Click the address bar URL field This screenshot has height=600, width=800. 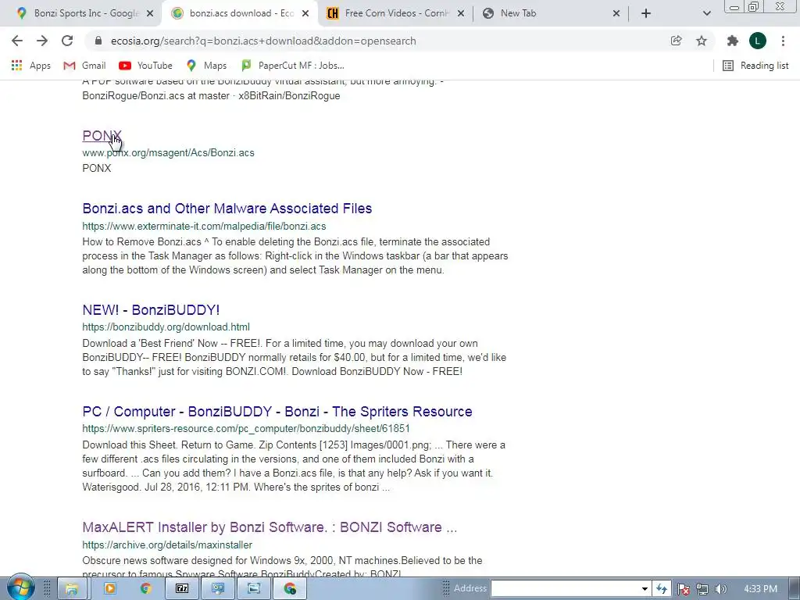point(377,41)
